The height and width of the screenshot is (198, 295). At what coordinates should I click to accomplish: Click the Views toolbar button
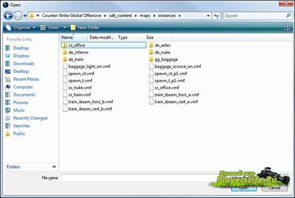click(50, 28)
